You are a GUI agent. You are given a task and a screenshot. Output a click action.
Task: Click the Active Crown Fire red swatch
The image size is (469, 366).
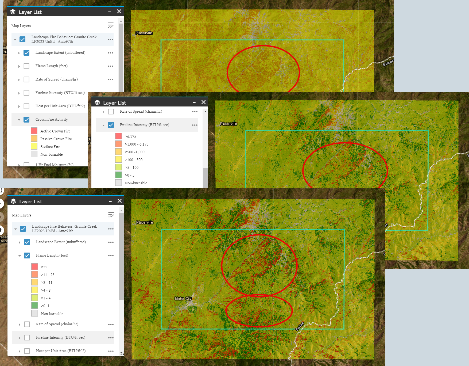pos(34,131)
